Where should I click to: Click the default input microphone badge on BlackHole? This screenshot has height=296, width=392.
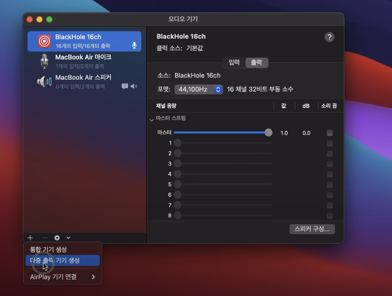134,45
